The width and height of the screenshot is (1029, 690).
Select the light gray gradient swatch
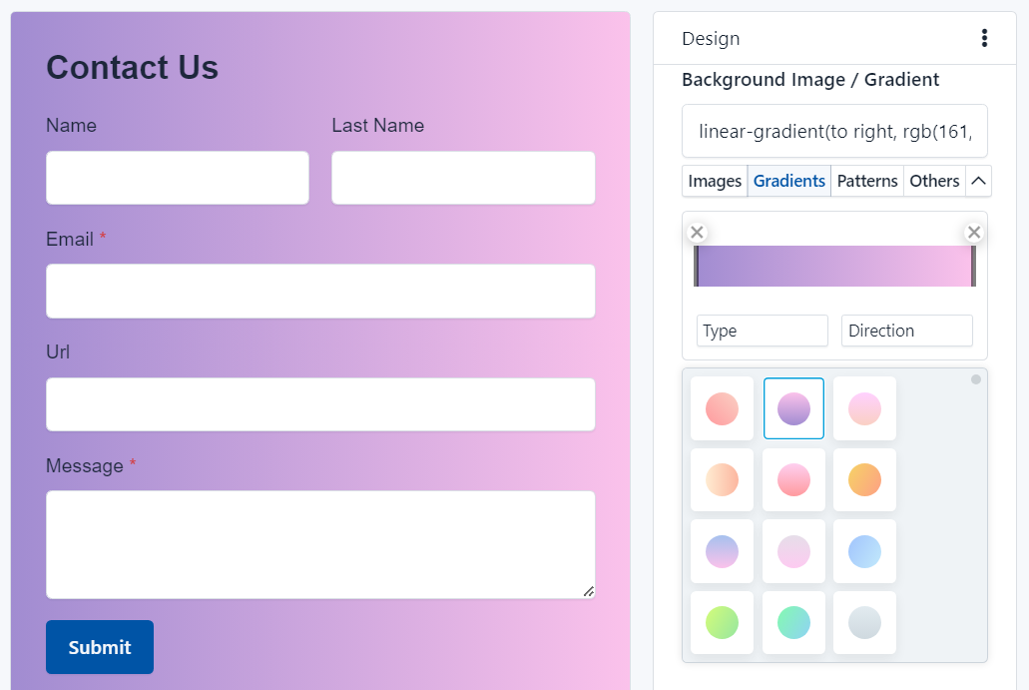click(x=864, y=622)
